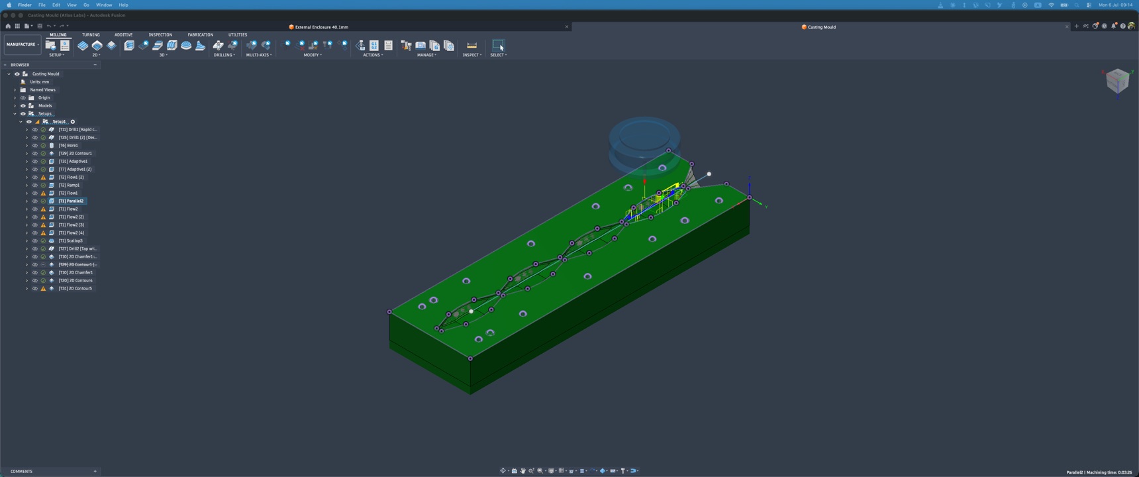
Task: Open the MULTI-AXIS dropdown menu
Action: (259, 55)
